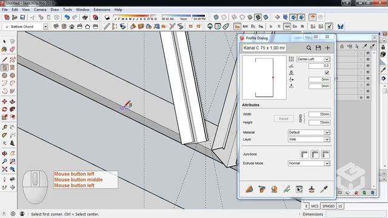Screen dimensions: 388x218
Task: Select the Line pencil tool
Action: click(x=4, y=59)
